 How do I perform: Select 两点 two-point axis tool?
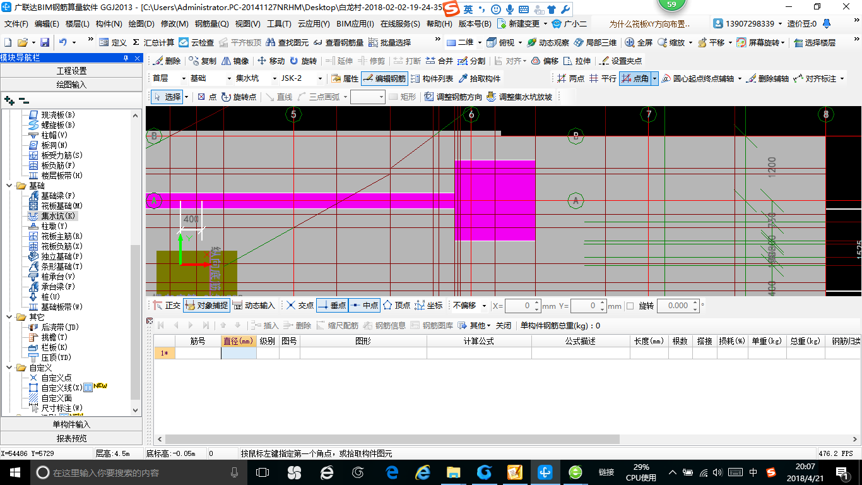(x=570, y=79)
